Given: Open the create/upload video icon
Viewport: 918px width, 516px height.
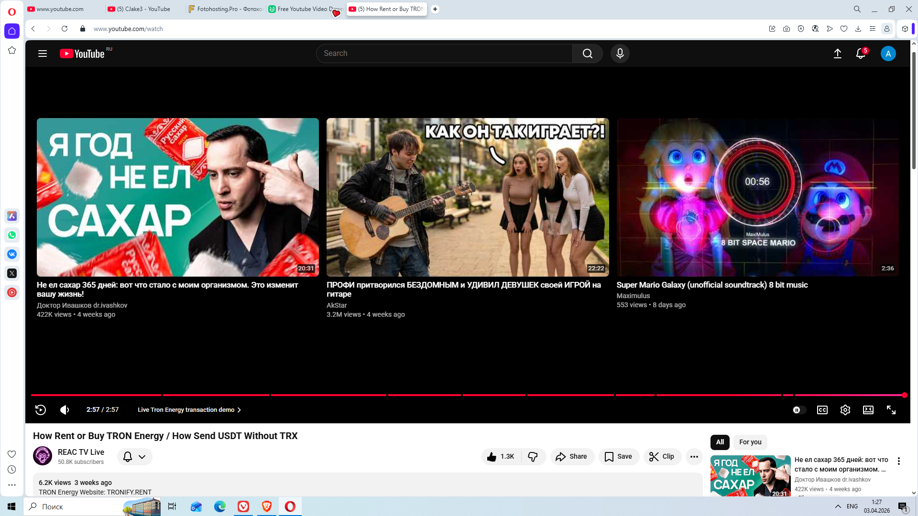Looking at the screenshot, I should tap(837, 54).
